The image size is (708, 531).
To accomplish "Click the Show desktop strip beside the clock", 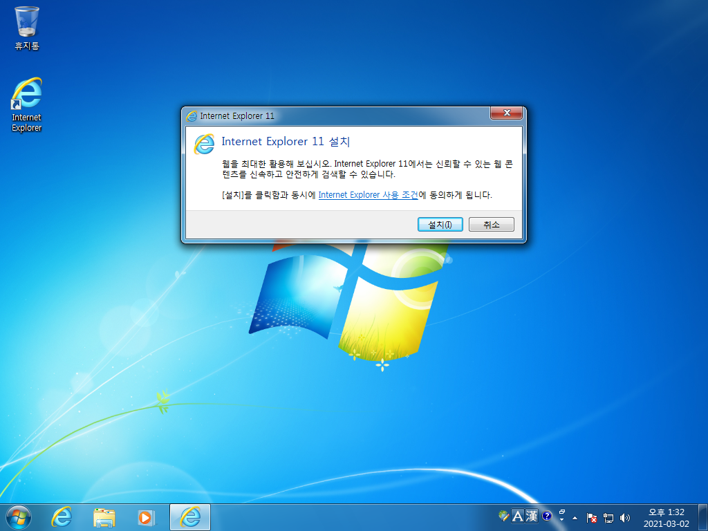I will [x=702, y=517].
